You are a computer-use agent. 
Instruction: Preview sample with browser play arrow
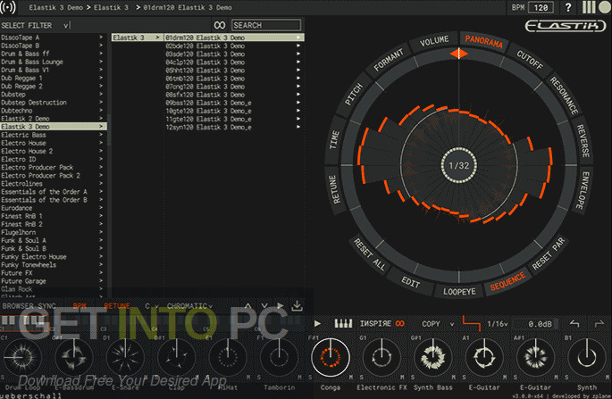point(281,306)
